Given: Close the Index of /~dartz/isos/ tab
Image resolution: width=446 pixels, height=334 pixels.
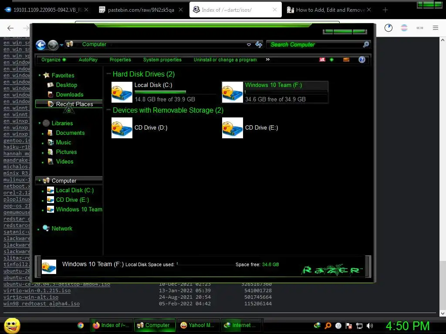Looking at the screenshot, I should pyautogui.click(x=274, y=10).
